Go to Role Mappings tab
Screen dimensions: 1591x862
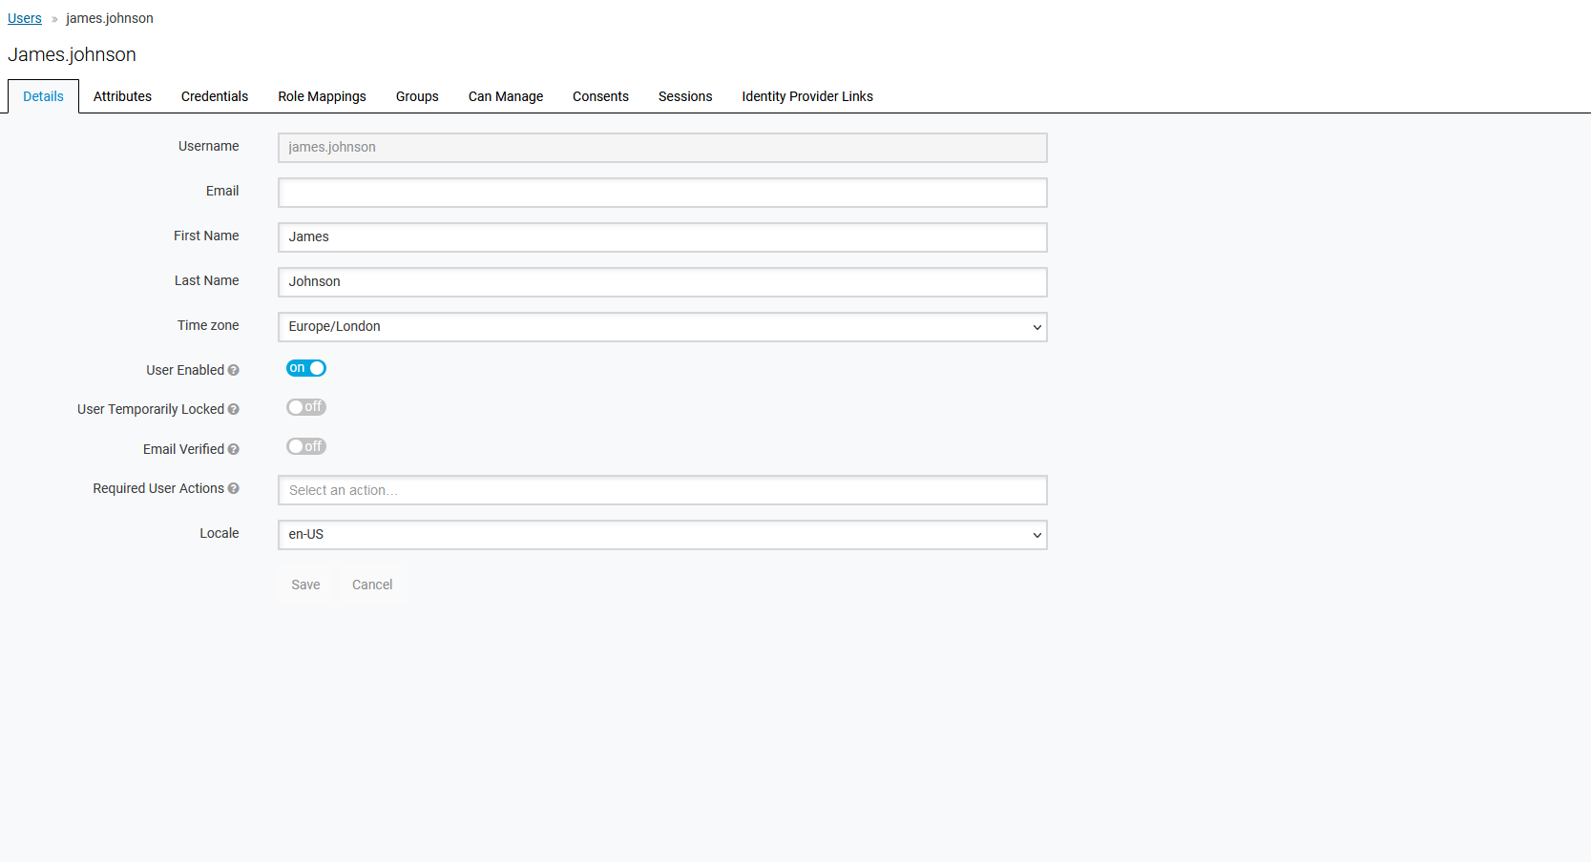(322, 96)
